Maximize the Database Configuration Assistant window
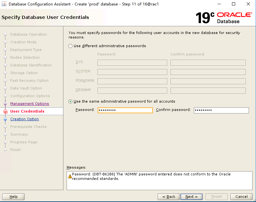This screenshot has height=202, width=256. point(234,4)
